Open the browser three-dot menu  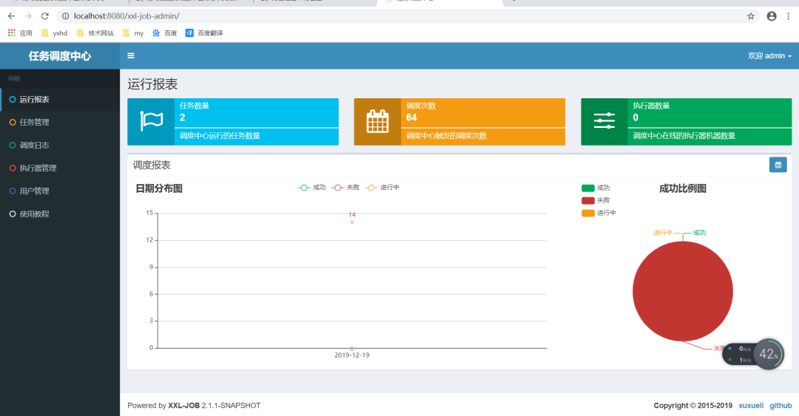click(789, 16)
